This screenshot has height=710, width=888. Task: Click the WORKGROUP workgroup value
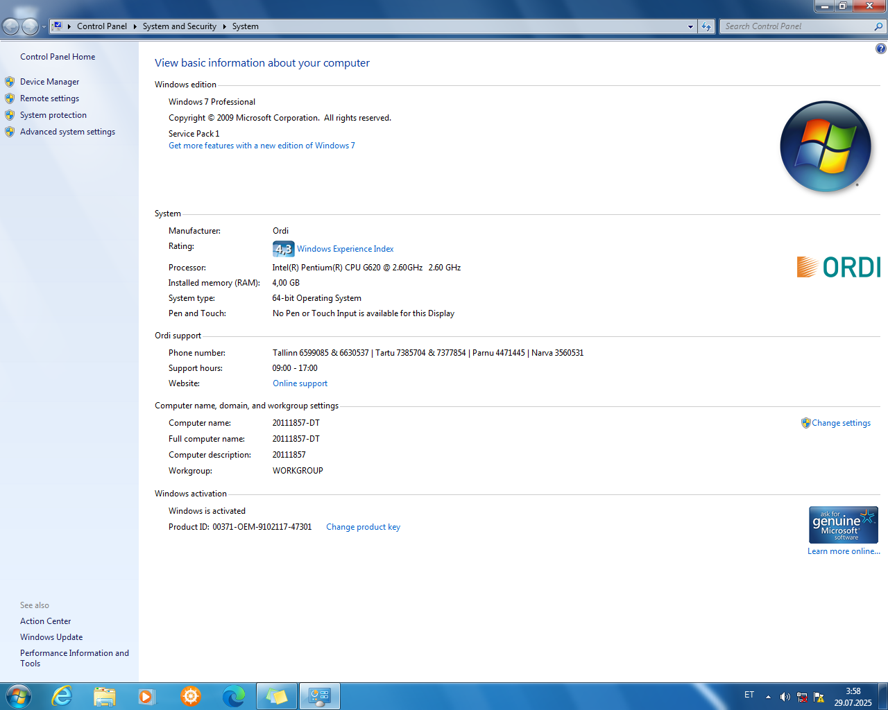298,471
